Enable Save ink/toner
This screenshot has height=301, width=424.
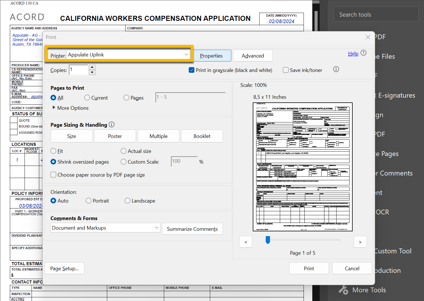[286, 70]
